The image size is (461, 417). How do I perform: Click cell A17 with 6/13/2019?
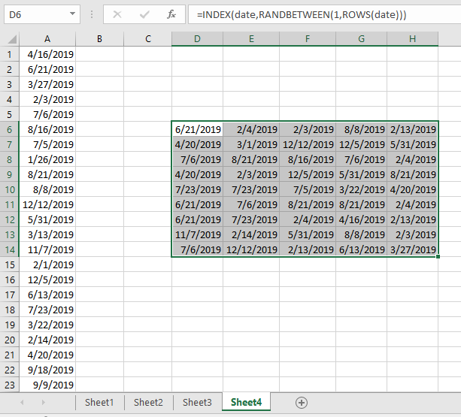[x=47, y=295]
